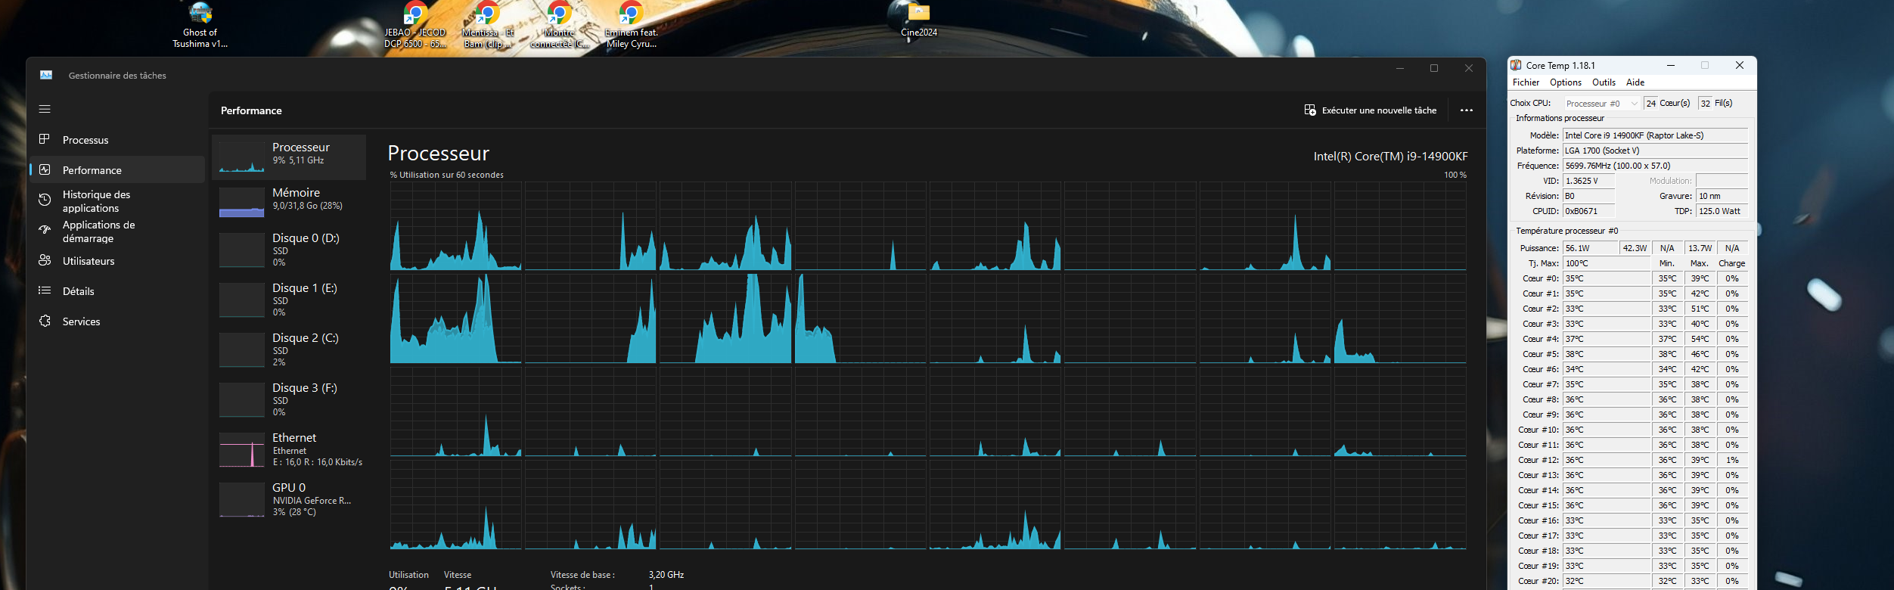Select the Performance page in sidebar
This screenshot has width=1894, height=590.
pos(117,170)
